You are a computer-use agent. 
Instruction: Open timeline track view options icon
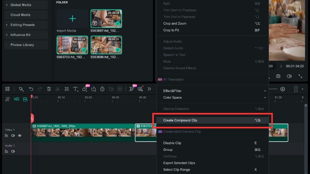click(x=296, y=89)
